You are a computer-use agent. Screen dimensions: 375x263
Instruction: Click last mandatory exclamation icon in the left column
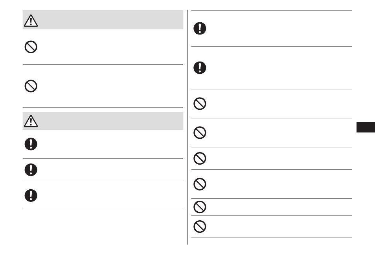pyautogui.click(x=31, y=196)
